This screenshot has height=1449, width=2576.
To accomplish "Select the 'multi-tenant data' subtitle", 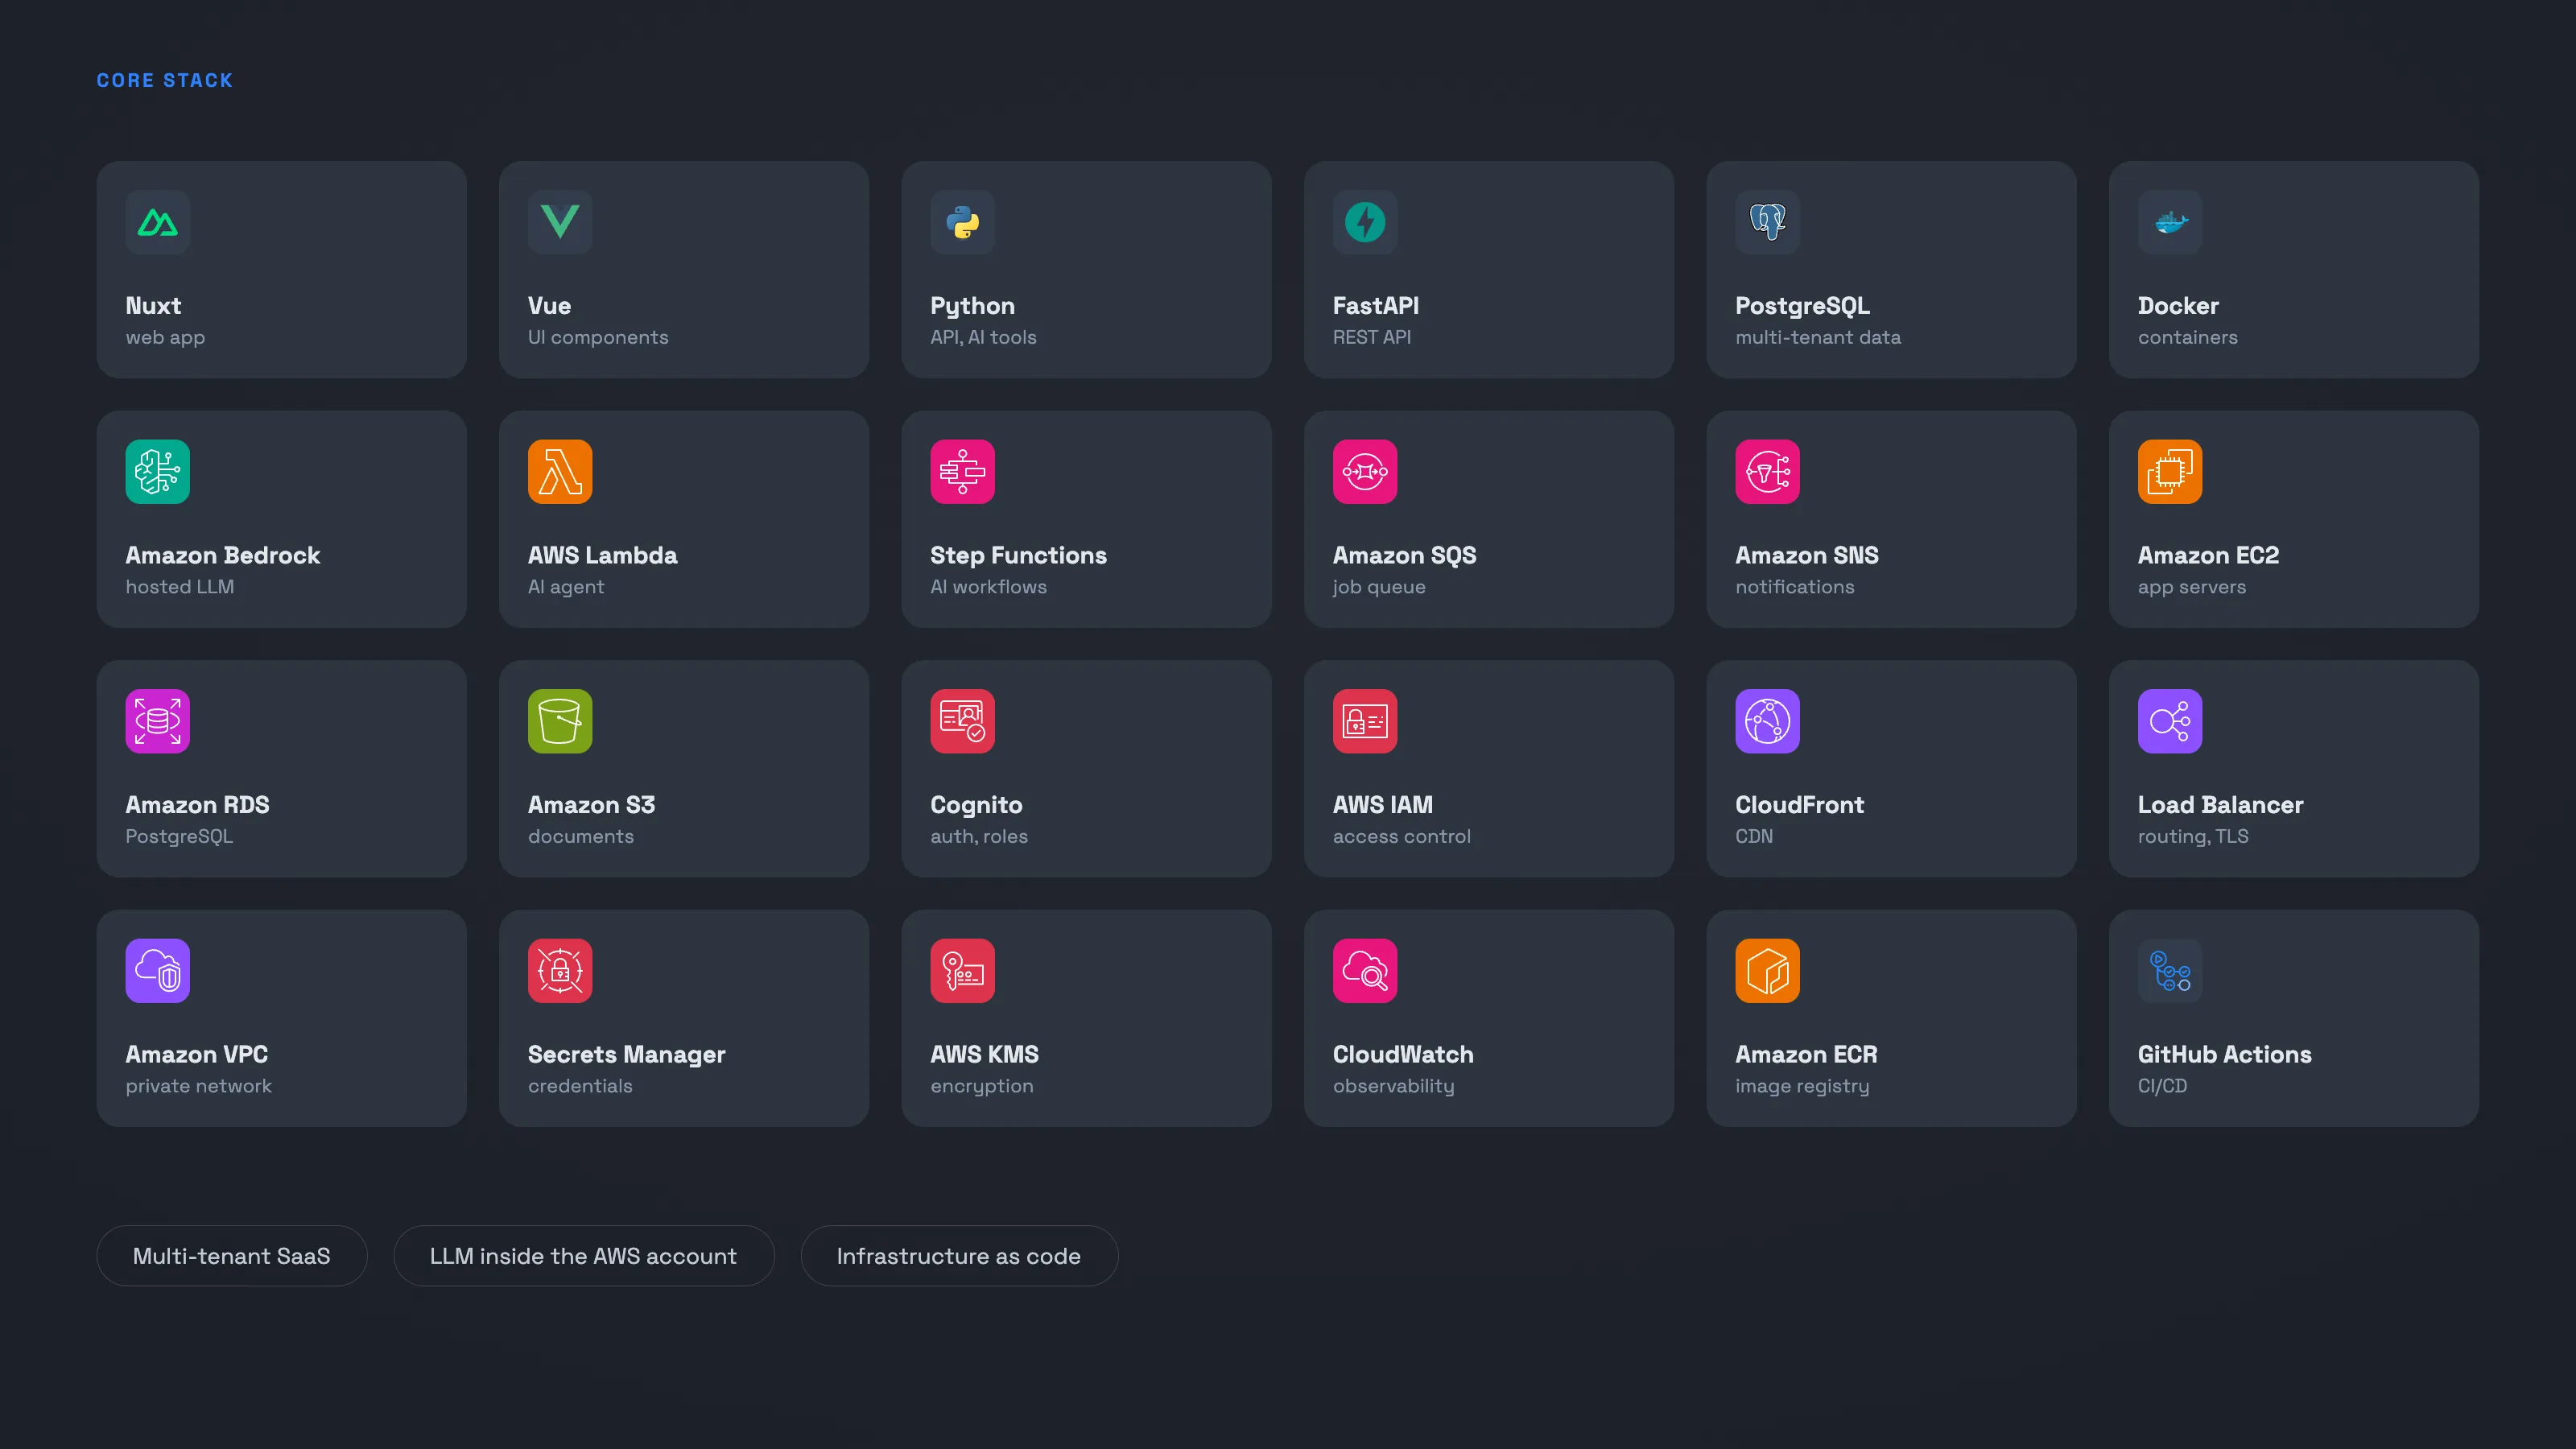I will (x=1818, y=338).
